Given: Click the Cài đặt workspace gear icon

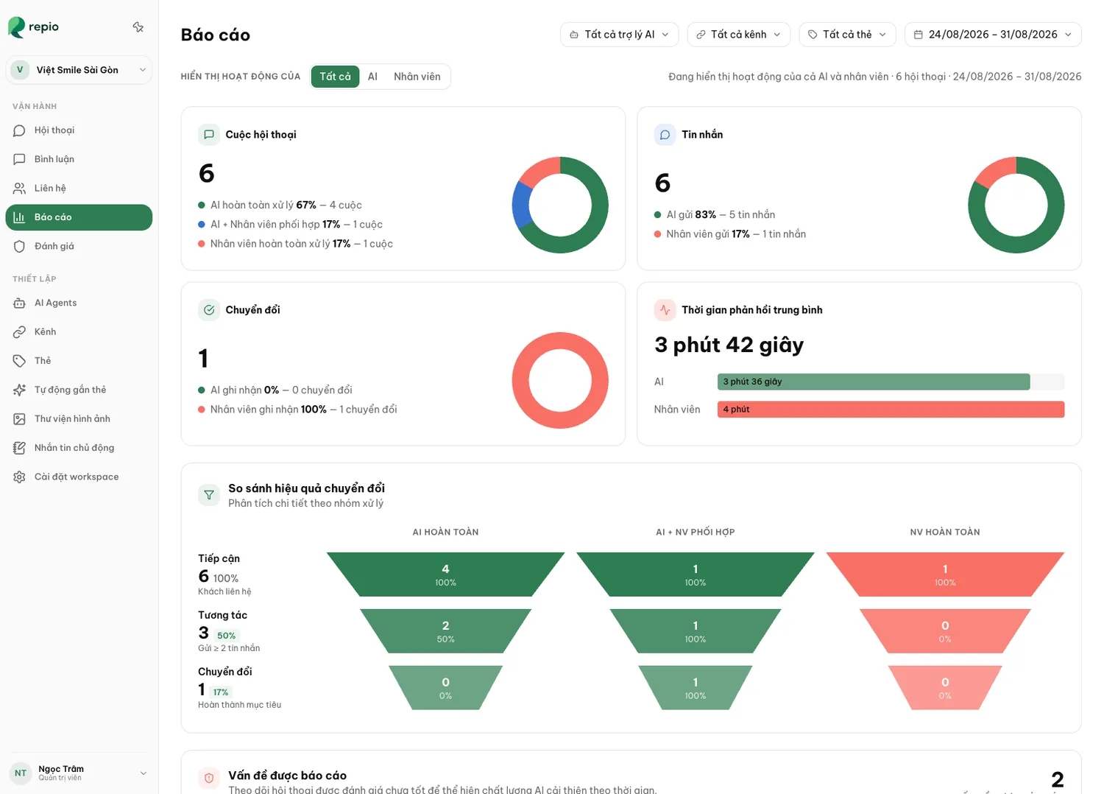Looking at the screenshot, I should coord(20,477).
